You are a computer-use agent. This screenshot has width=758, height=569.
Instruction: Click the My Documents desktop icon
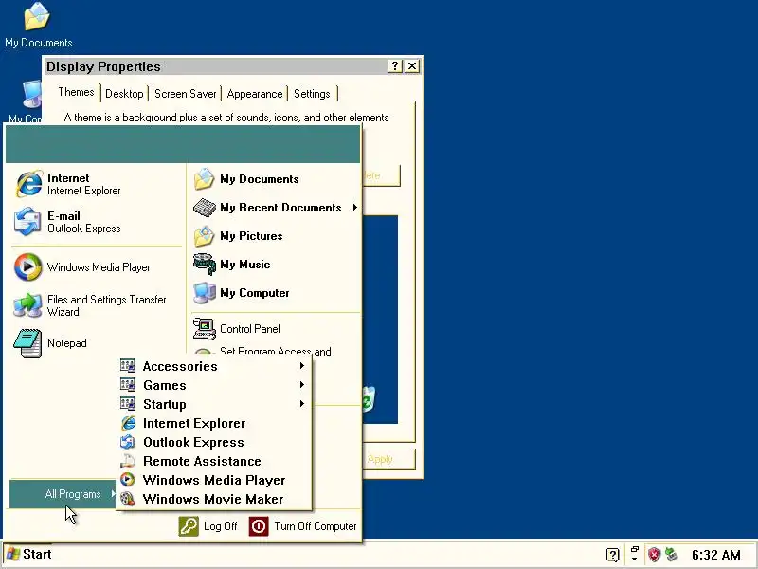[38, 26]
